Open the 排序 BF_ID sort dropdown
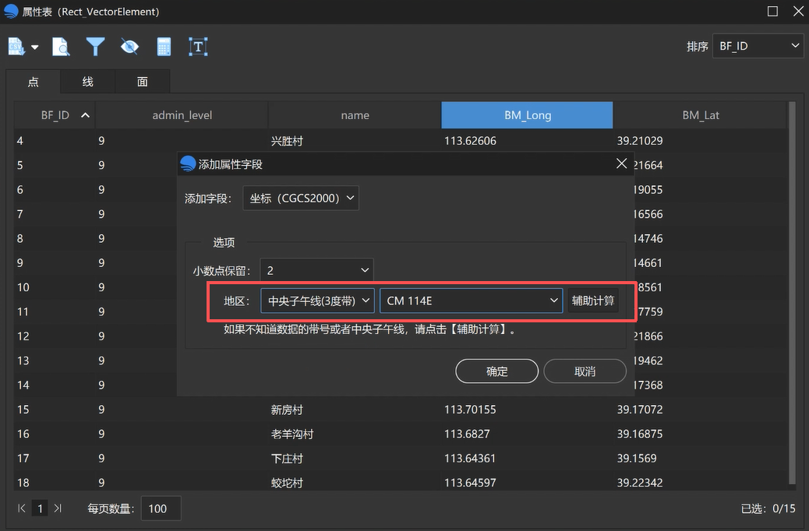Image resolution: width=809 pixels, height=531 pixels. click(758, 46)
